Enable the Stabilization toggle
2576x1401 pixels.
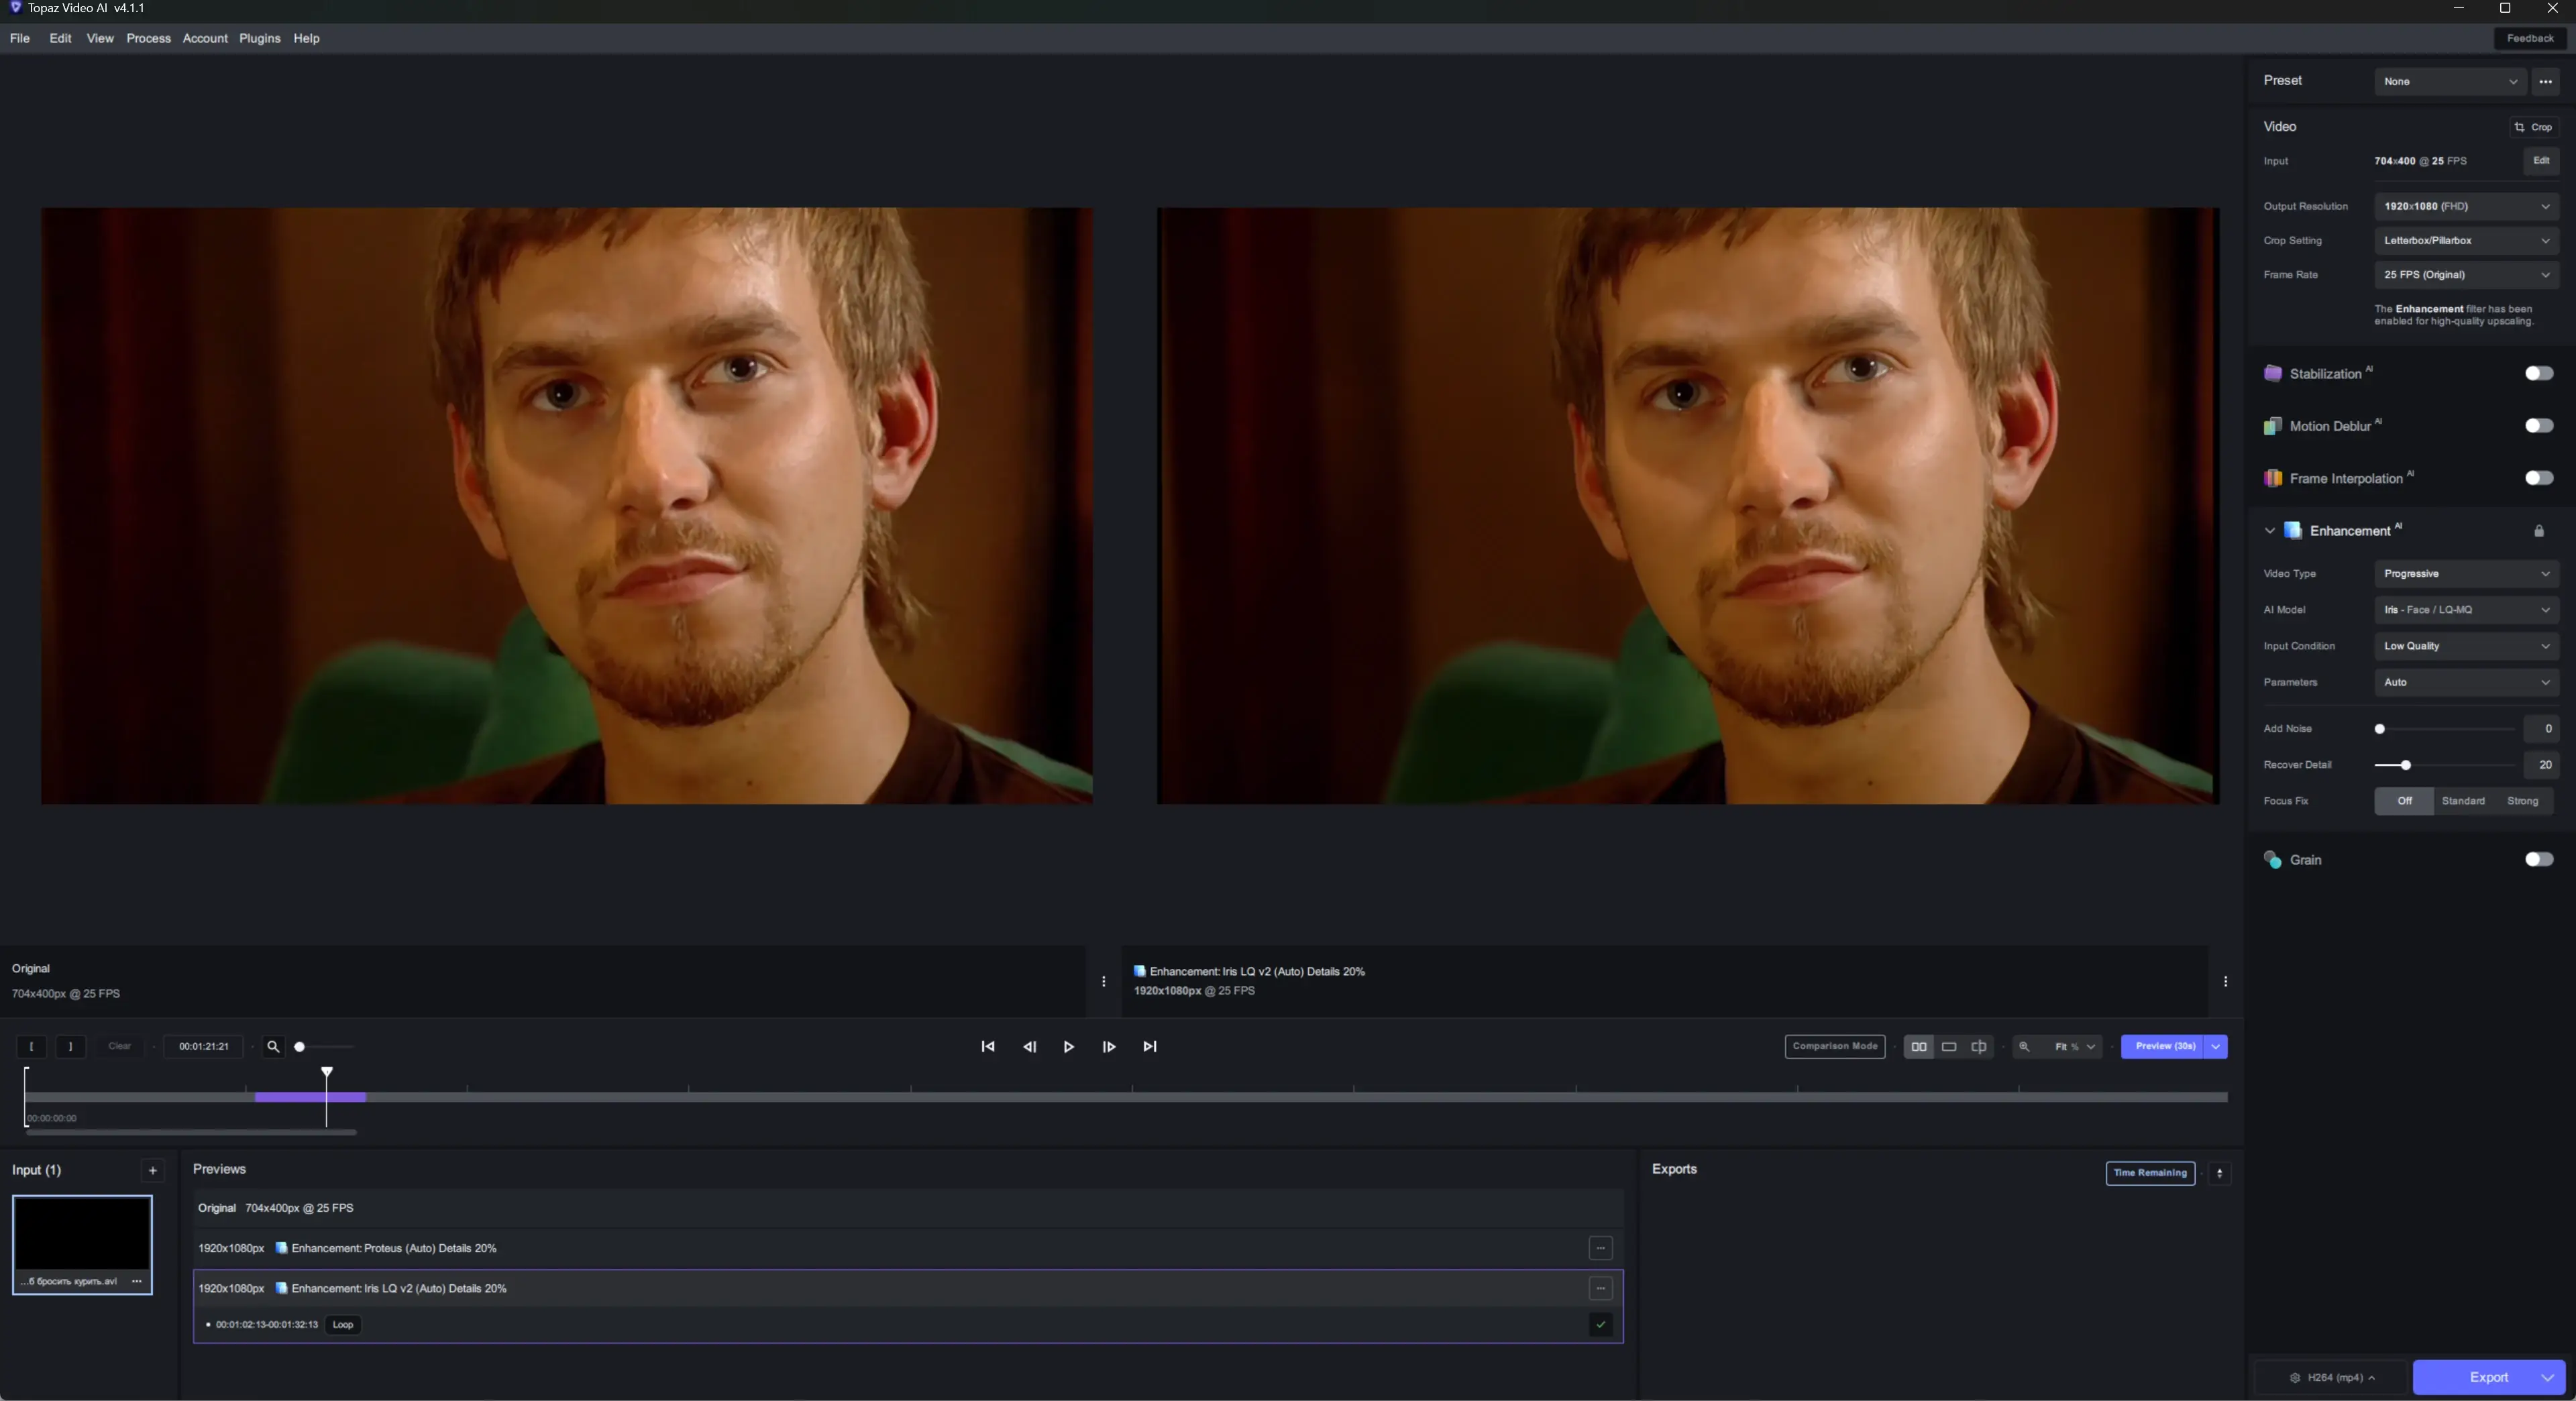(2538, 373)
